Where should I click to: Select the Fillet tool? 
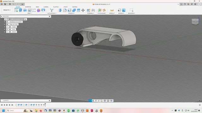[65, 10]
